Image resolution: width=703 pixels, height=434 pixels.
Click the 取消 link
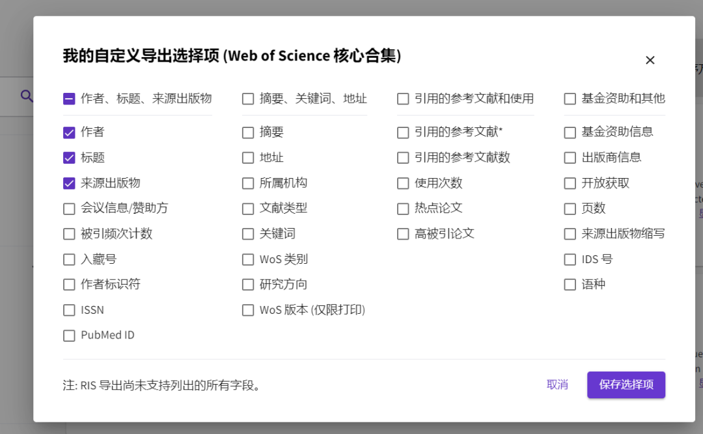point(557,385)
